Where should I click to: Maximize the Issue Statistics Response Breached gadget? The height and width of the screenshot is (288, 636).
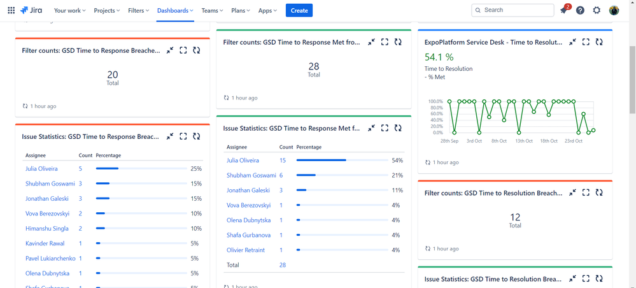183,136
